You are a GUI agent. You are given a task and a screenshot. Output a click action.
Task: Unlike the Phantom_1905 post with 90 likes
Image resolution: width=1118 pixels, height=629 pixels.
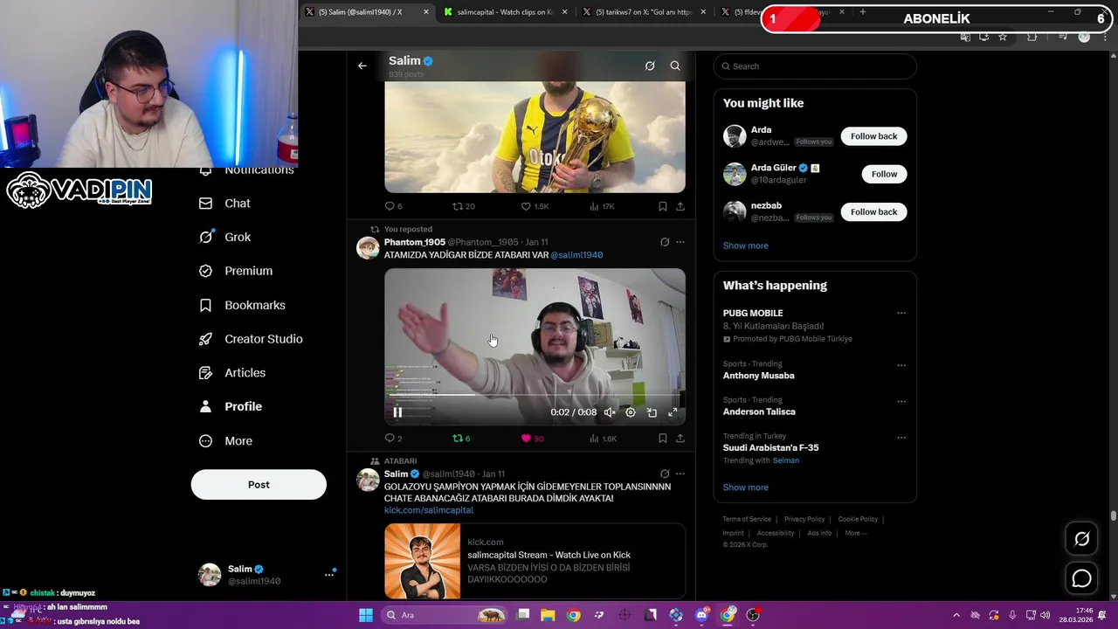pyautogui.click(x=532, y=439)
